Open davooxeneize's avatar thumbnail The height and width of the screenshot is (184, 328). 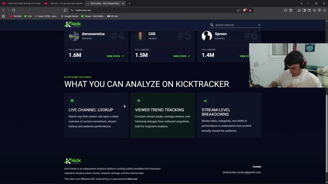coord(74,36)
